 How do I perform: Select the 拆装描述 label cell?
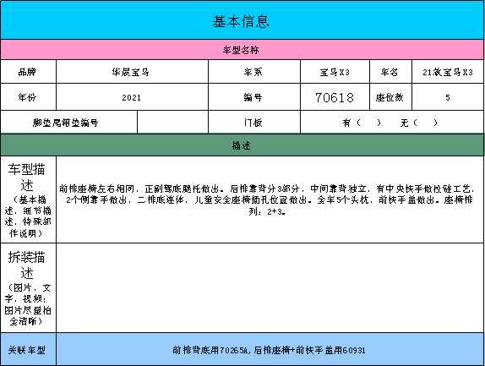point(28,288)
